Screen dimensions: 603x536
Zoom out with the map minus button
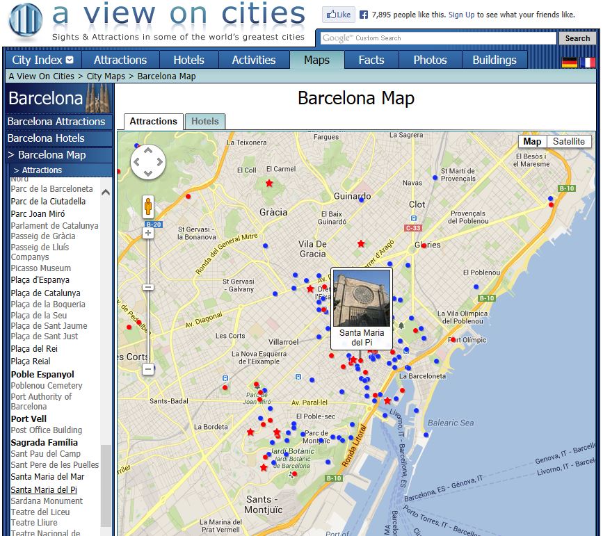point(148,369)
